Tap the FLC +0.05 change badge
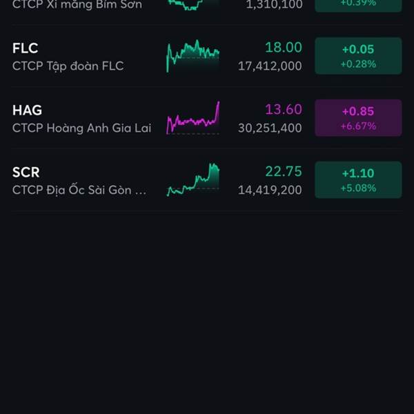This screenshot has width=414, height=414. (x=358, y=56)
